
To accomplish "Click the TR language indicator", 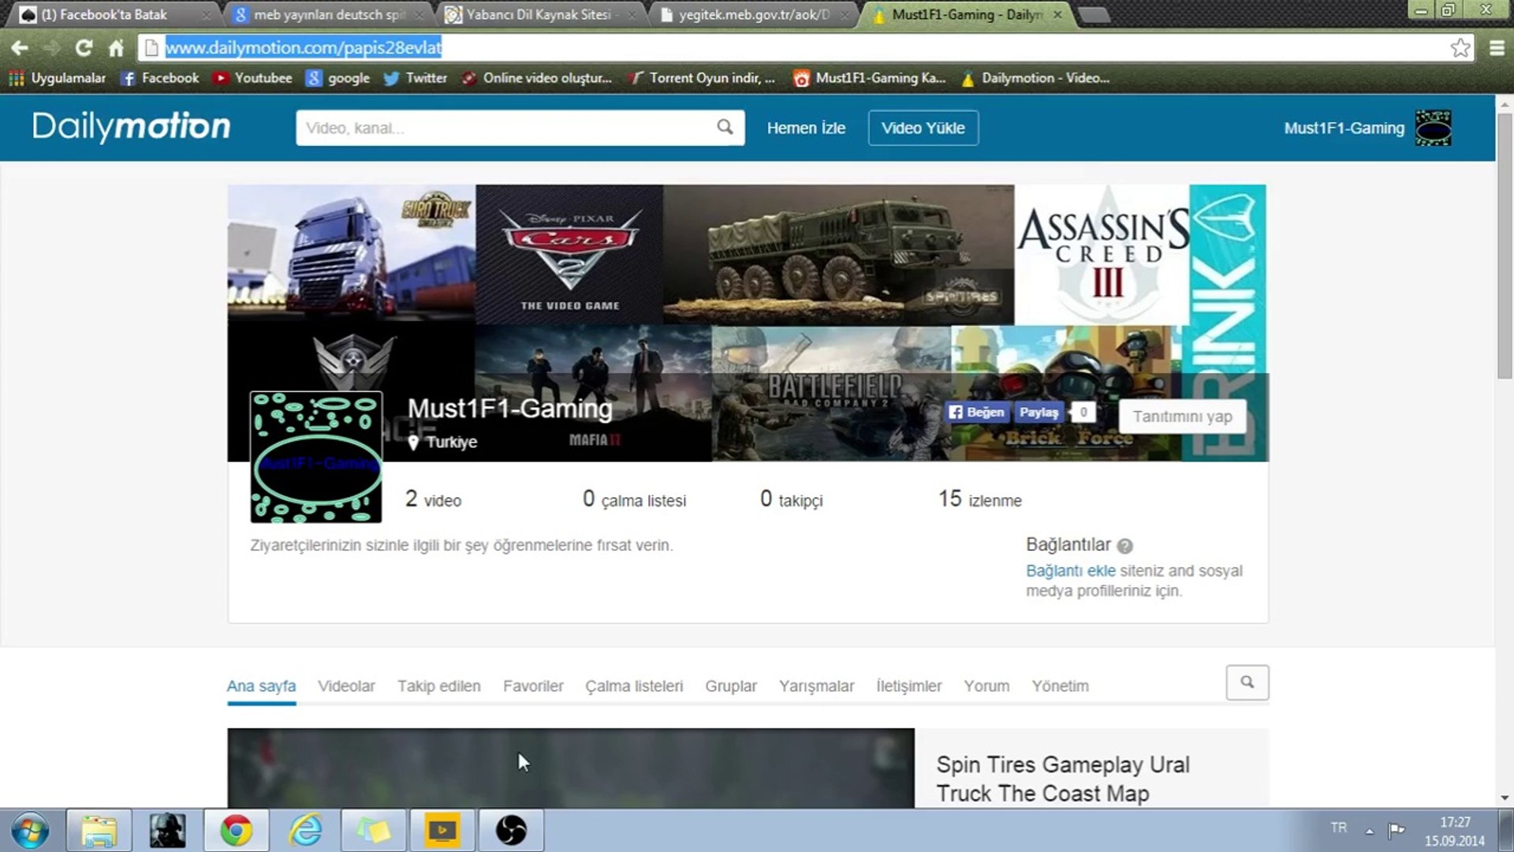I will pyautogui.click(x=1338, y=828).
